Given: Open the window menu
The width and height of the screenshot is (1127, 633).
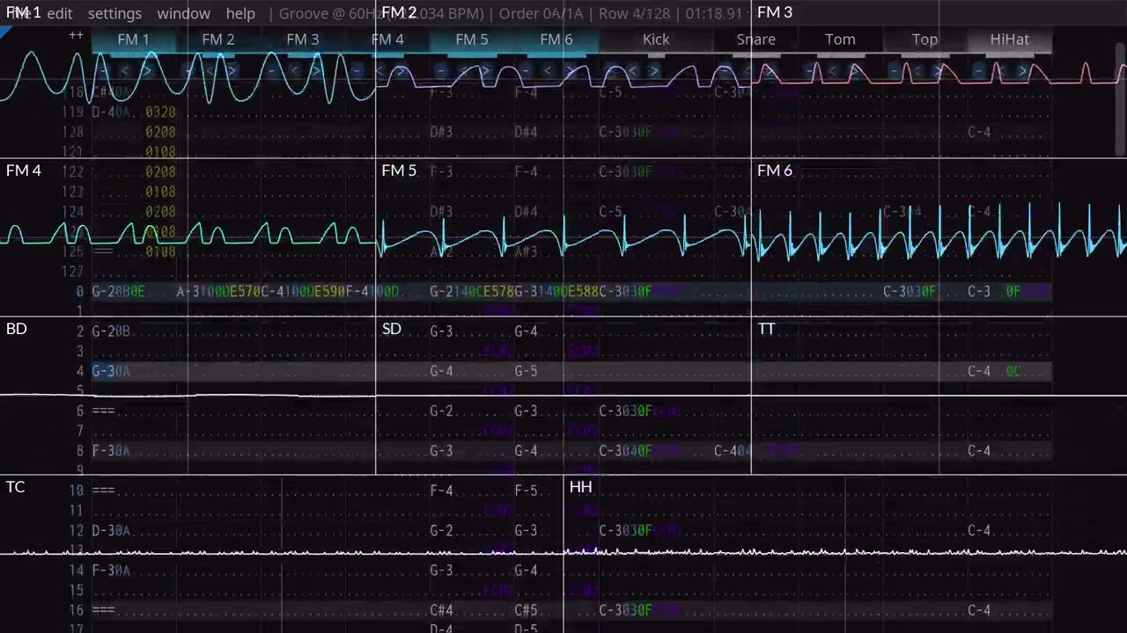Looking at the screenshot, I should (x=183, y=14).
